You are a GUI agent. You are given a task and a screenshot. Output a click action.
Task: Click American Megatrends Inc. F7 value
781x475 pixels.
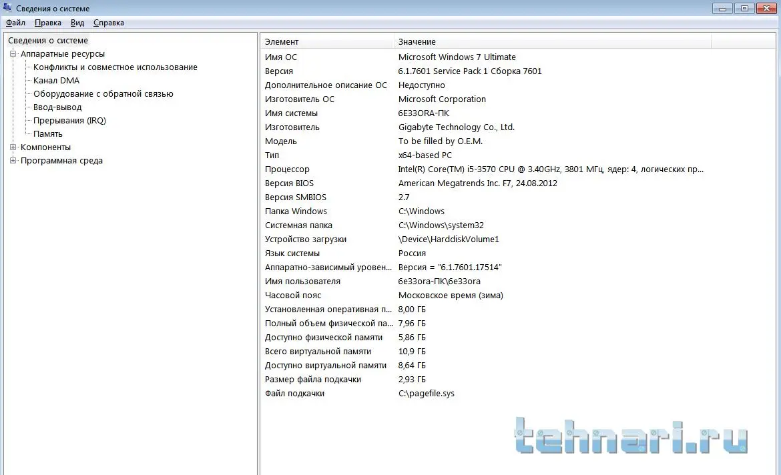pyautogui.click(x=478, y=183)
